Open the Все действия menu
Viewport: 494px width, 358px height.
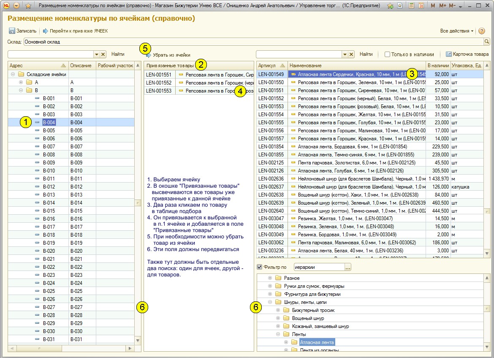(x=457, y=31)
